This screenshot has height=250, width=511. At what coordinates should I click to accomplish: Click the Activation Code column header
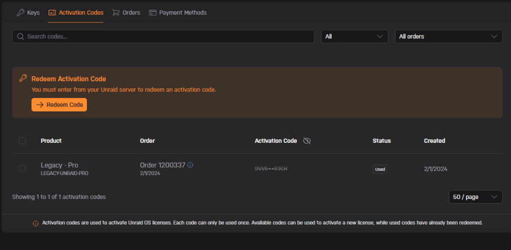(276, 141)
